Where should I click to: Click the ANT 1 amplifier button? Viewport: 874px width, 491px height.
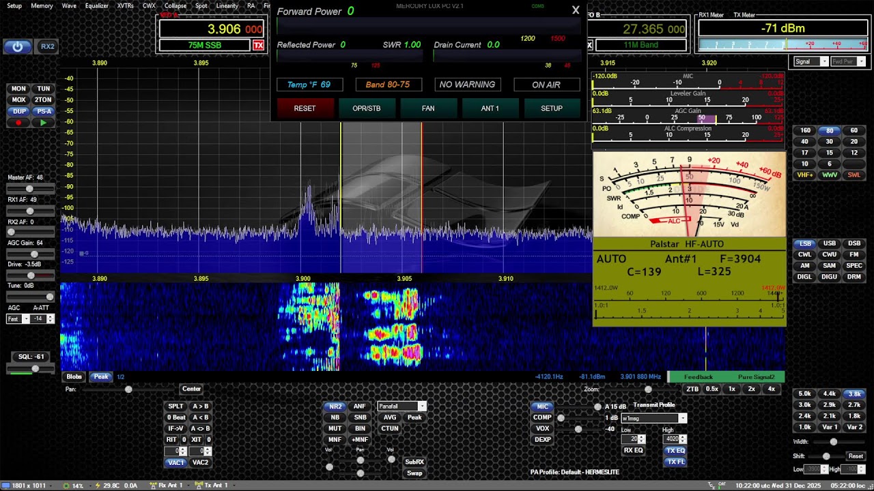tap(490, 108)
